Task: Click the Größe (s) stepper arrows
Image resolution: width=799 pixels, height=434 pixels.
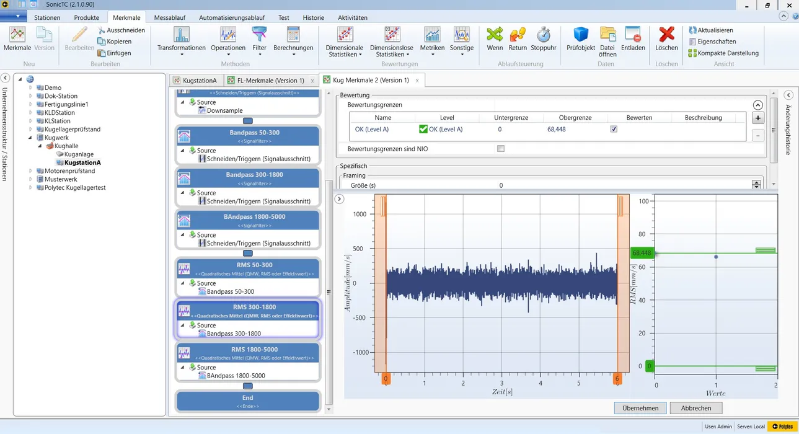Action: click(x=756, y=185)
